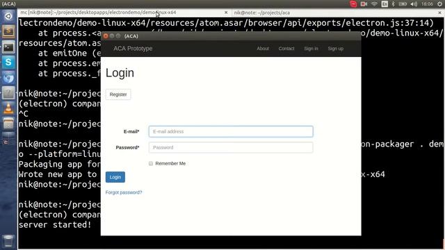Image resolution: width=445 pixels, height=250 pixels.
Task: Open the Skype dock icon
Action: [x=8, y=62]
